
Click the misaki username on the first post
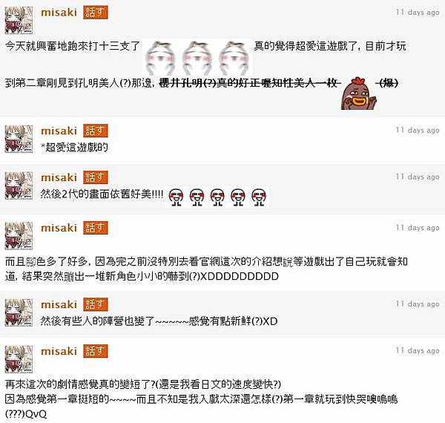pyautogui.click(x=59, y=13)
